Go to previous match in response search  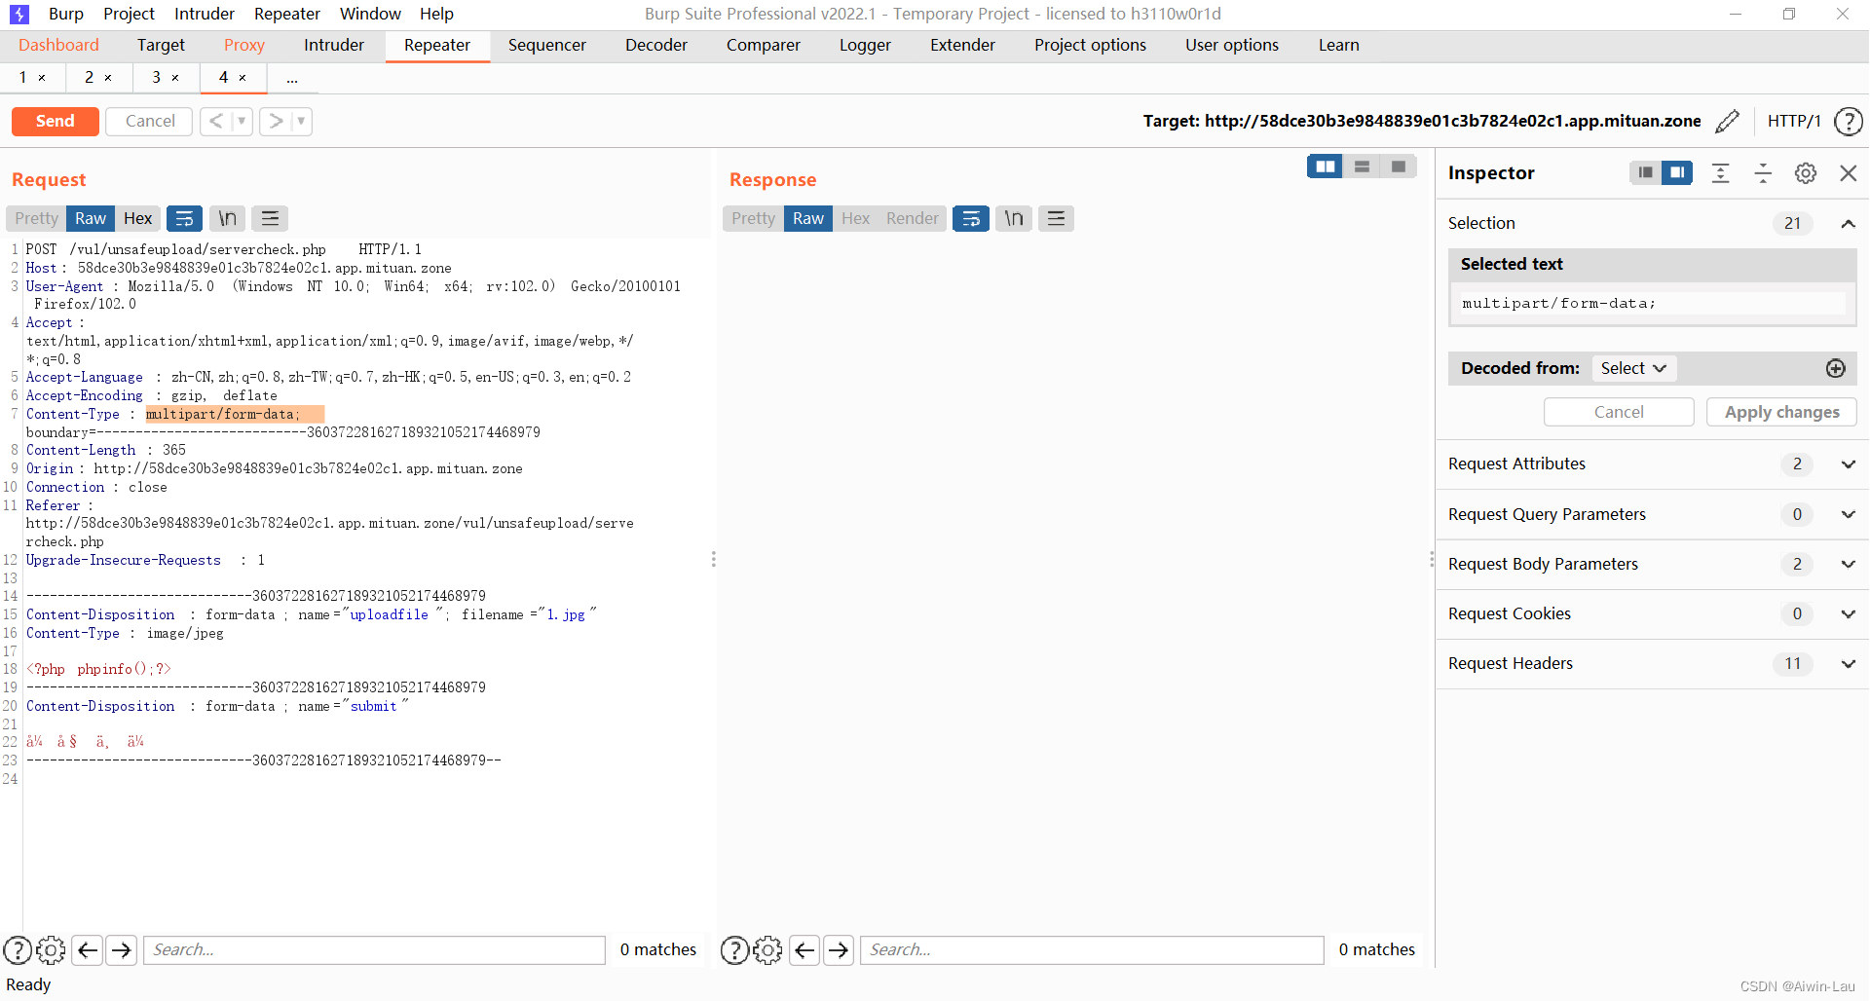coord(804,949)
